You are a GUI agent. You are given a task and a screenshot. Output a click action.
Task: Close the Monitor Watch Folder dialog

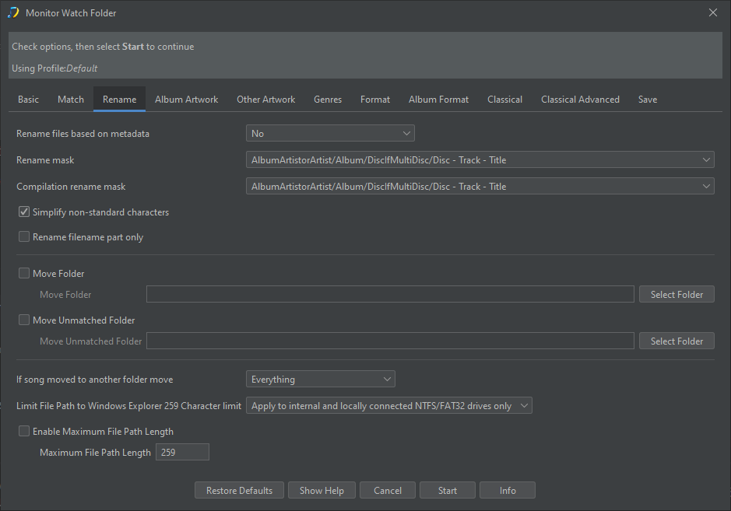coord(713,12)
